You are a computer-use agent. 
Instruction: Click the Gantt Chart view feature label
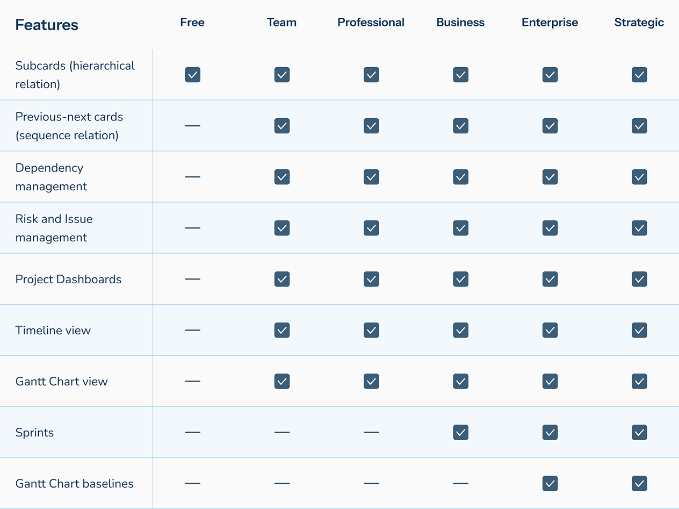click(62, 381)
